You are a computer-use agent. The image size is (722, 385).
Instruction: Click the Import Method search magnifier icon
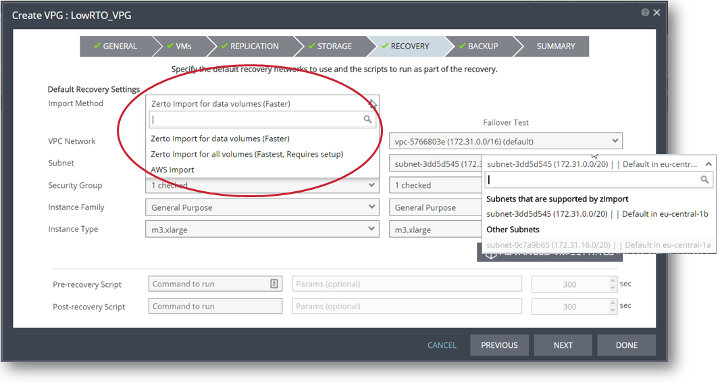pos(367,120)
